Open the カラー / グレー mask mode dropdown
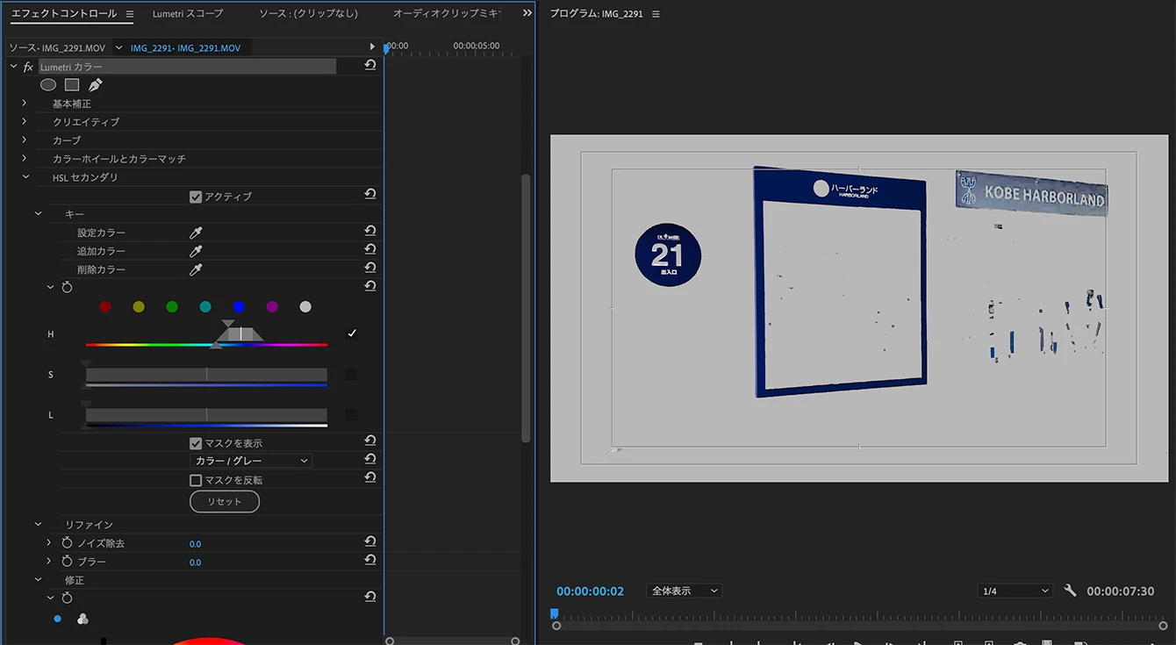This screenshot has width=1176, height=645. (251, 461)
